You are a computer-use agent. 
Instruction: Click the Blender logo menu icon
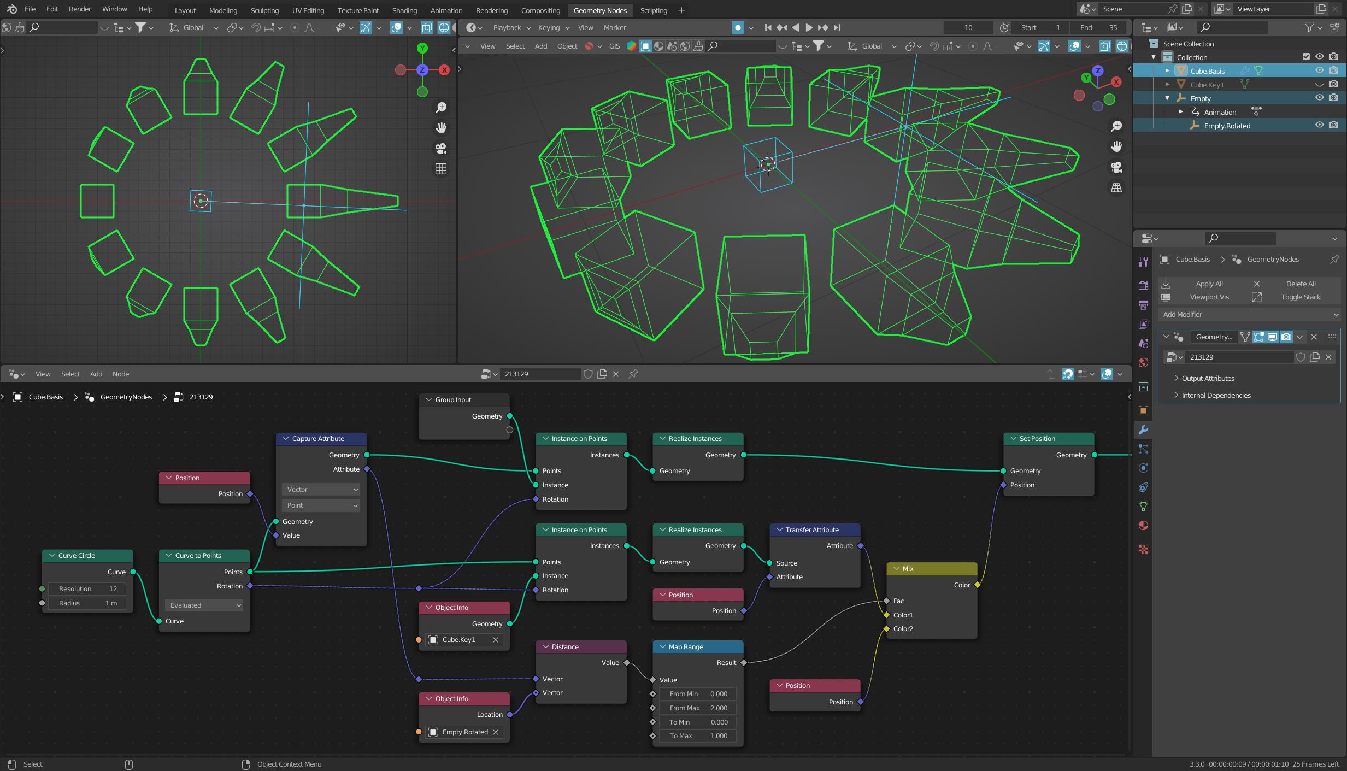[x=11, y=9]
